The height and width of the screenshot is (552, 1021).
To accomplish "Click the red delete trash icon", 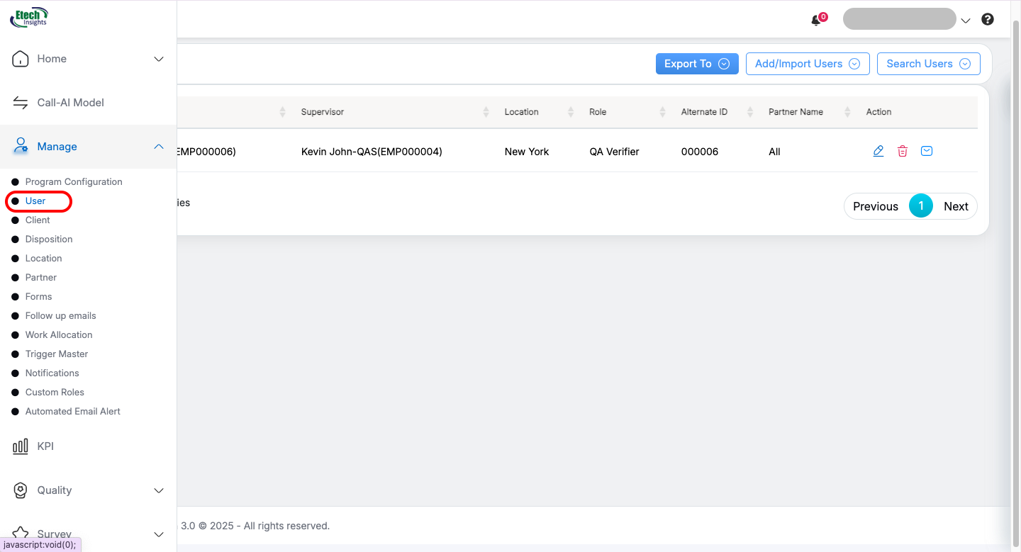I will pos(902,151).
